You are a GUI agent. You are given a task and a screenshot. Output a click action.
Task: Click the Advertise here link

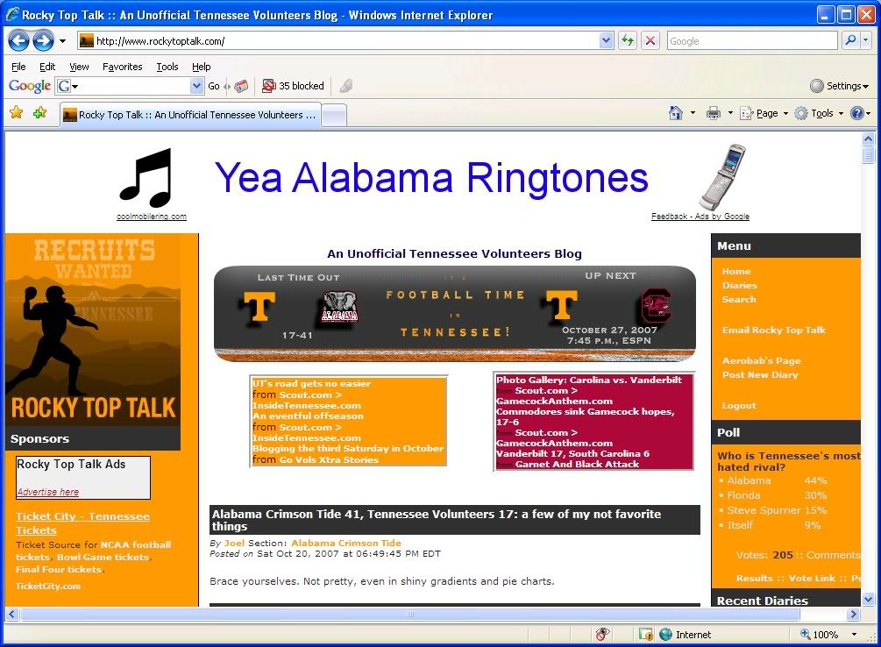pos(48,492)
